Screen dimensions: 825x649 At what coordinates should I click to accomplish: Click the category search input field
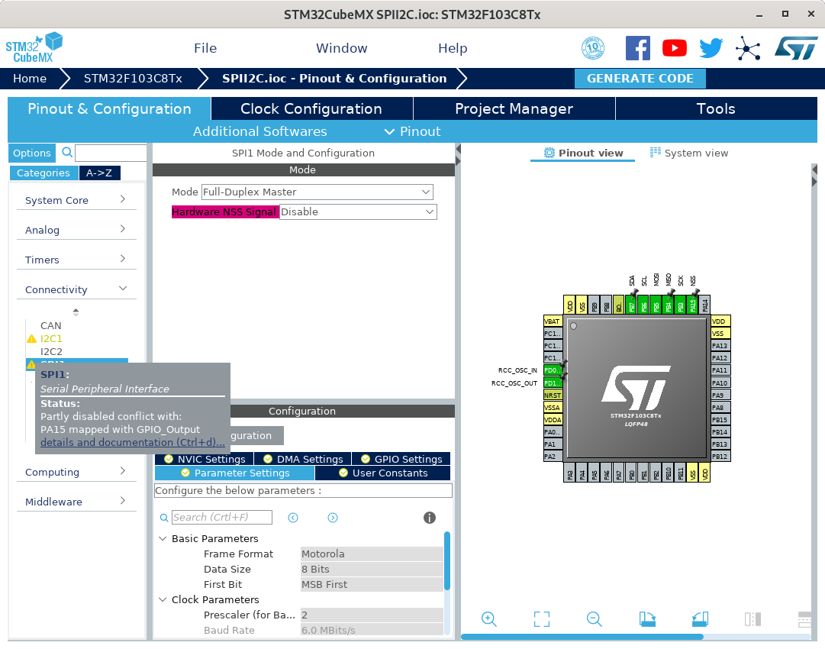tap(111, 153)
